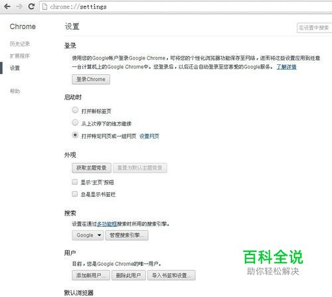Screen dimensions: 332x297
Task: Click the 了解详情 link
Action: pyautogui.click(x=286, y=67)
